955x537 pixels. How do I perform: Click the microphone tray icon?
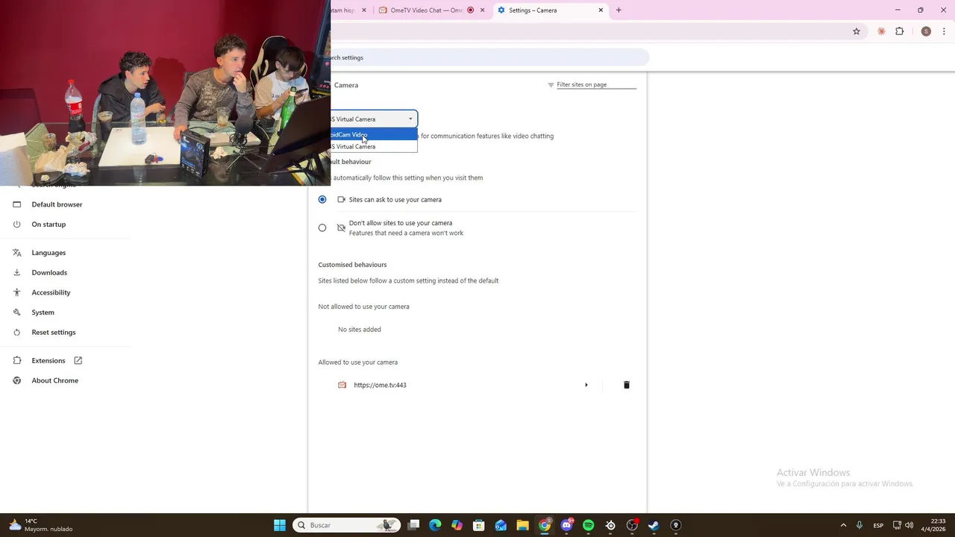[x=859, y=525]
